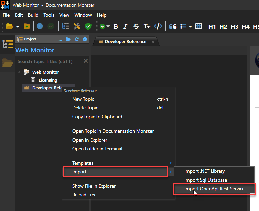Choose Open in Explorer
The image size is (259, 211).
pyautogui.click(x=118, y=140)
